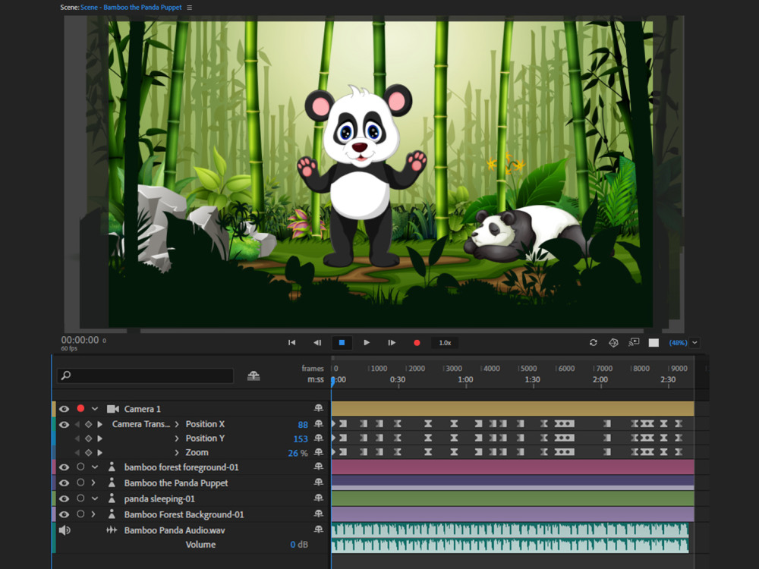Hide the panda sleeping-01 track

64,498
